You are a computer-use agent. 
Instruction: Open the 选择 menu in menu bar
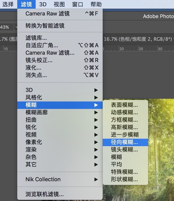click(x=8, y=4)
